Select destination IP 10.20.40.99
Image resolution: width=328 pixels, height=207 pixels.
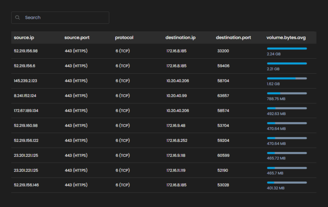point(178,96)
